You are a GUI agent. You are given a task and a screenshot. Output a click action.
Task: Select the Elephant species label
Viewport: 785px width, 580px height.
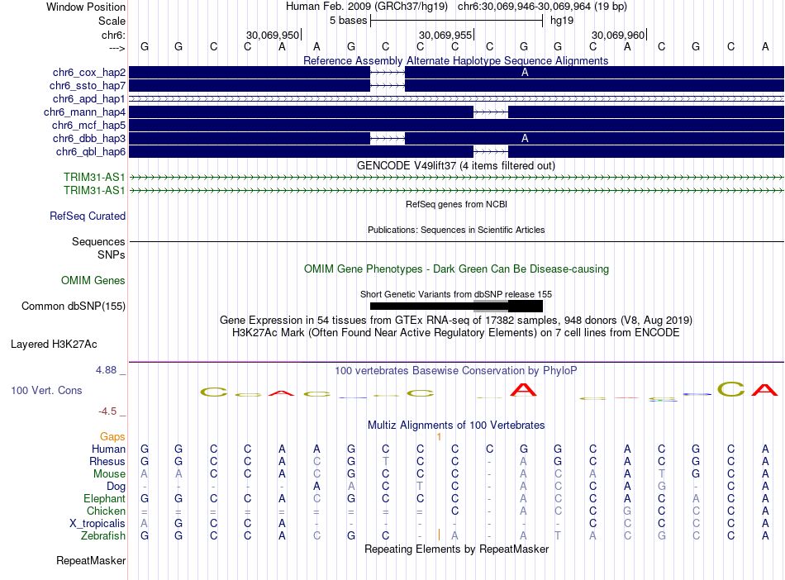click(105, 499)
